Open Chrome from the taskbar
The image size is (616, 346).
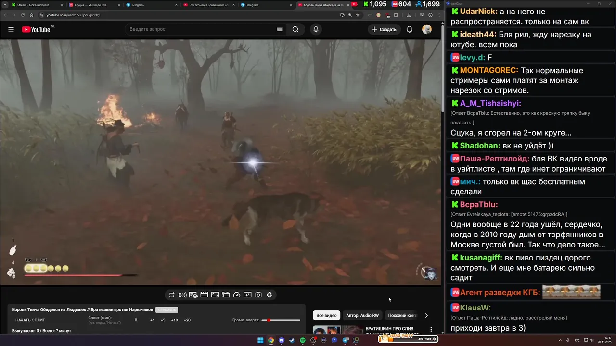(x=271, y=340)
